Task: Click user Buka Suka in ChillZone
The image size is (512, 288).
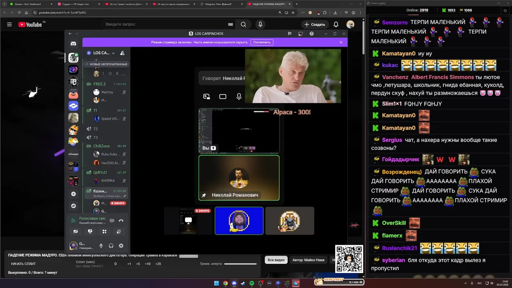Action: (x=110, y=154)
